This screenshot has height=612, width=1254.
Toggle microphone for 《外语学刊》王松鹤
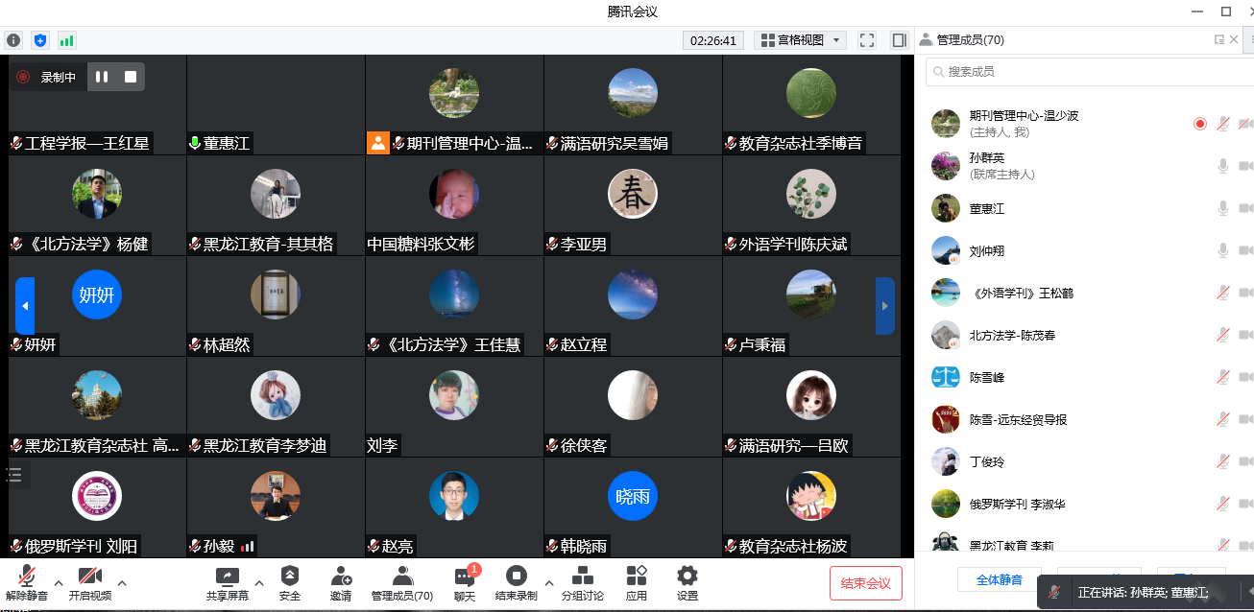coord(1223,293)
